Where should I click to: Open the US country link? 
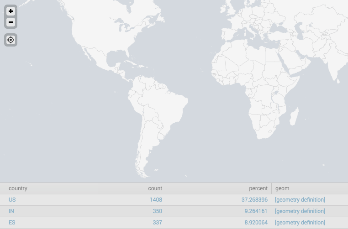pyautogui.click(x=12, y=200)
